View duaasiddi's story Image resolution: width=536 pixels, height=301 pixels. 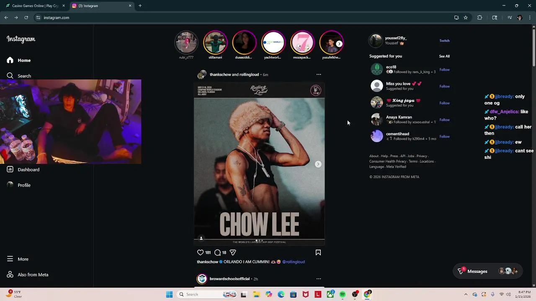click(244, 42)
